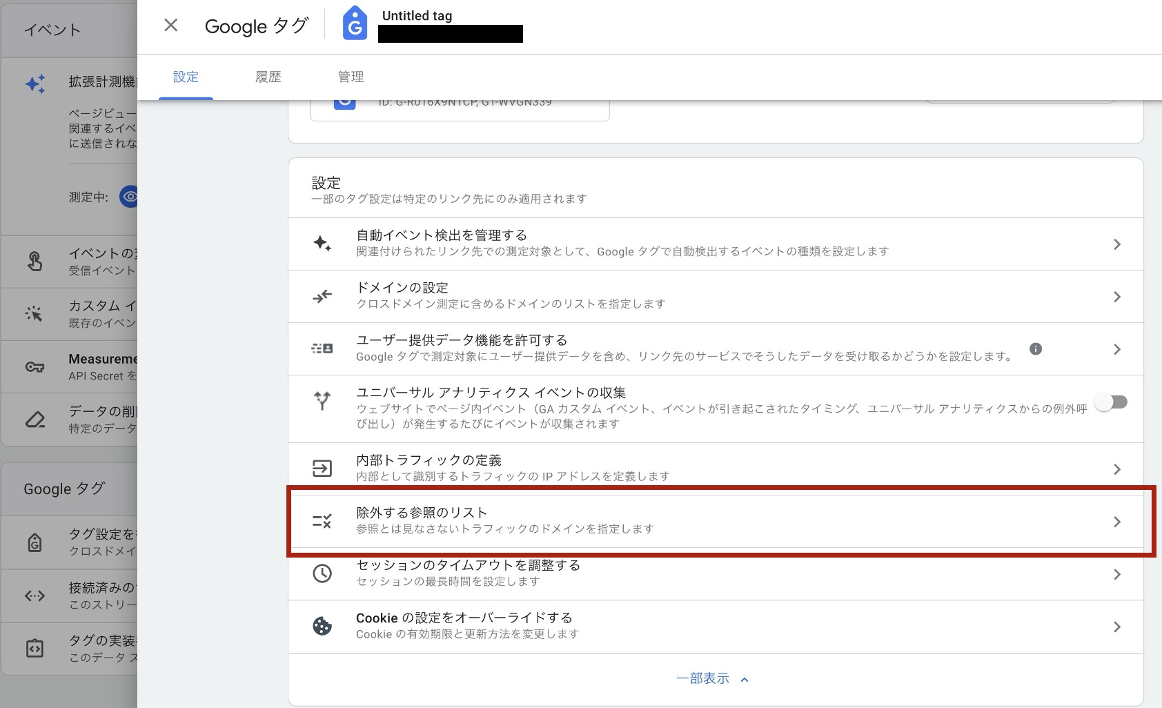1162x708 pixels.
Task: Open the 管理 tab
Action: pos(351,77)
